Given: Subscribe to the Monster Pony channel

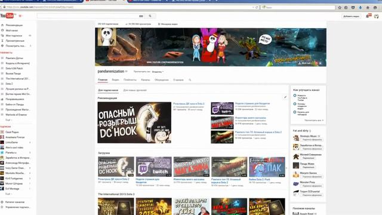Looking at the screenshot, I should 312,186.
